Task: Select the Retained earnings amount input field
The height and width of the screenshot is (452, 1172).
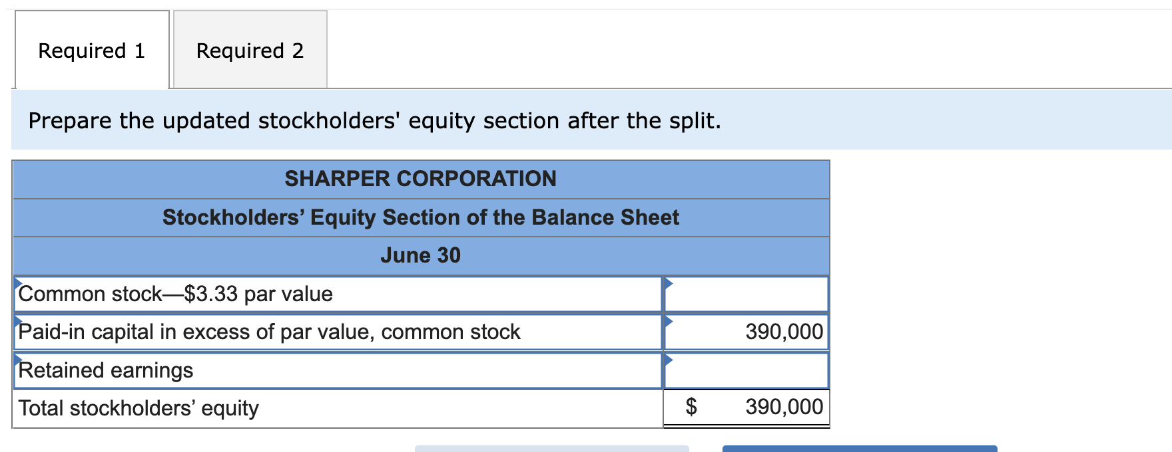Action: click(x=746, y=370)
